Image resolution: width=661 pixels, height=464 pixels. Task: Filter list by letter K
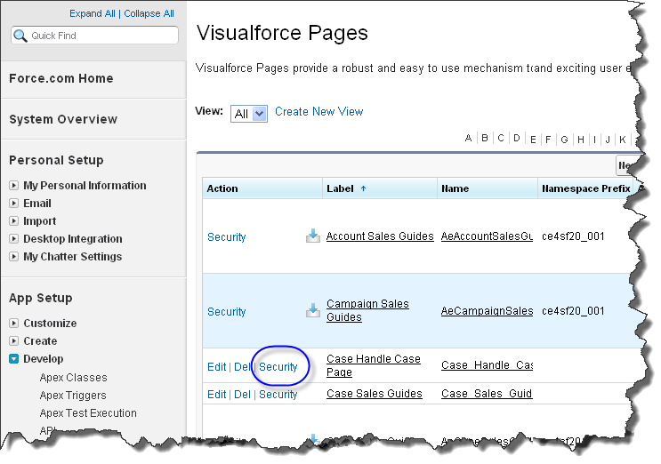coord(623,140)
